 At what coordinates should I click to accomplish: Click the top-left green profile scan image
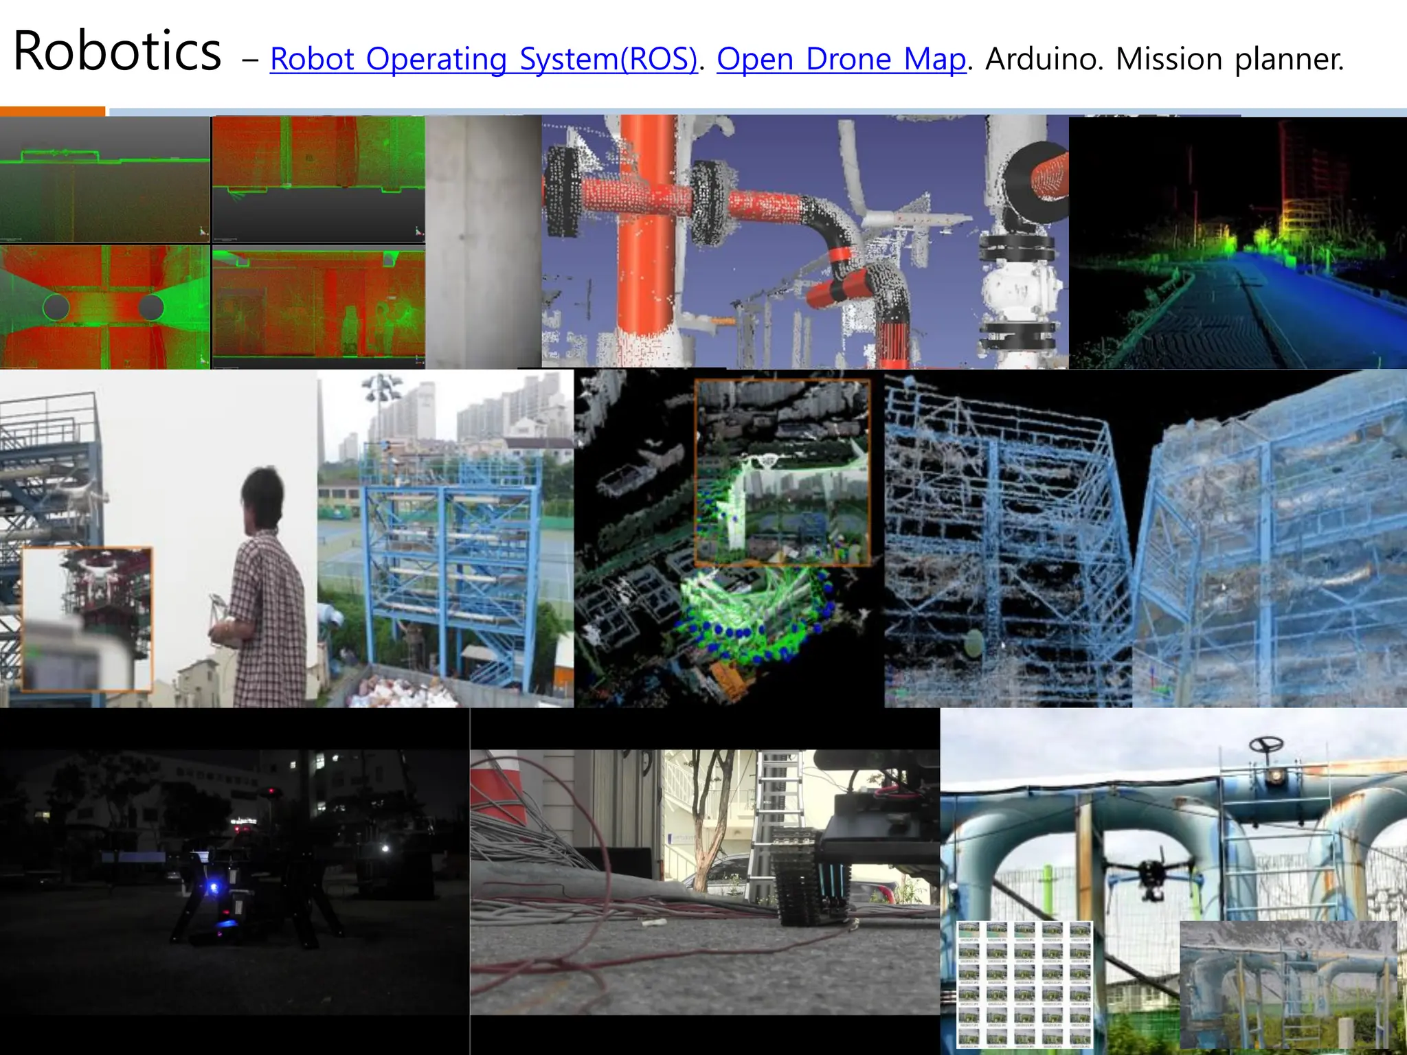point(104,179)
